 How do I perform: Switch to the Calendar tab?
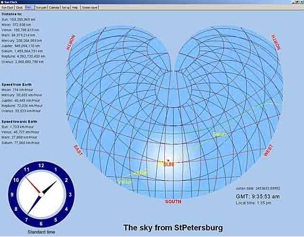coord(54,8)
